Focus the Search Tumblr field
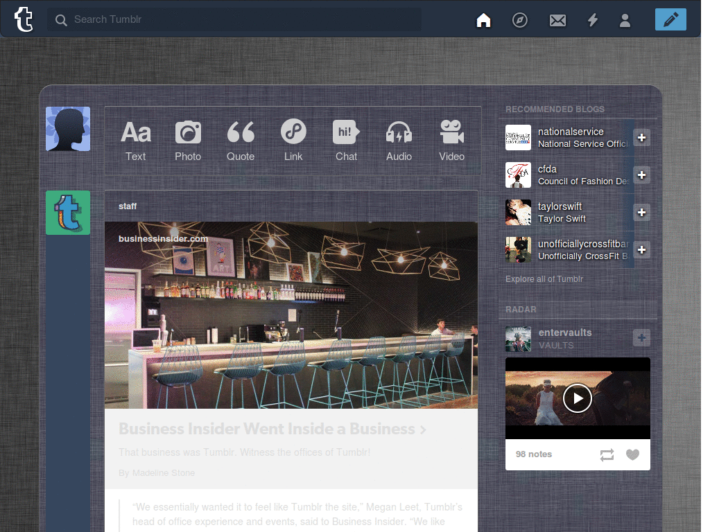The height and width of the screenshot is (532, 710). (x=234, y=19)
